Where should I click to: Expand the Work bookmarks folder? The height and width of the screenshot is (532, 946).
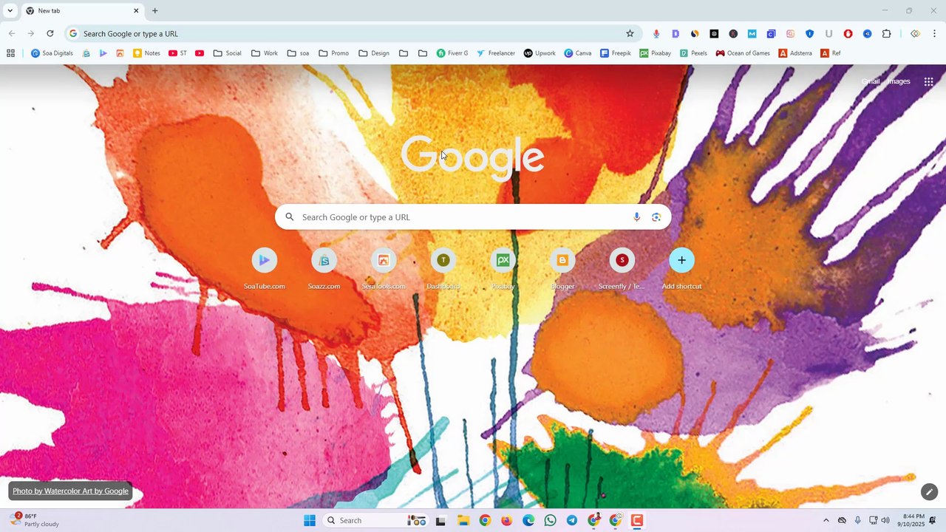click(x=265, y=53)
